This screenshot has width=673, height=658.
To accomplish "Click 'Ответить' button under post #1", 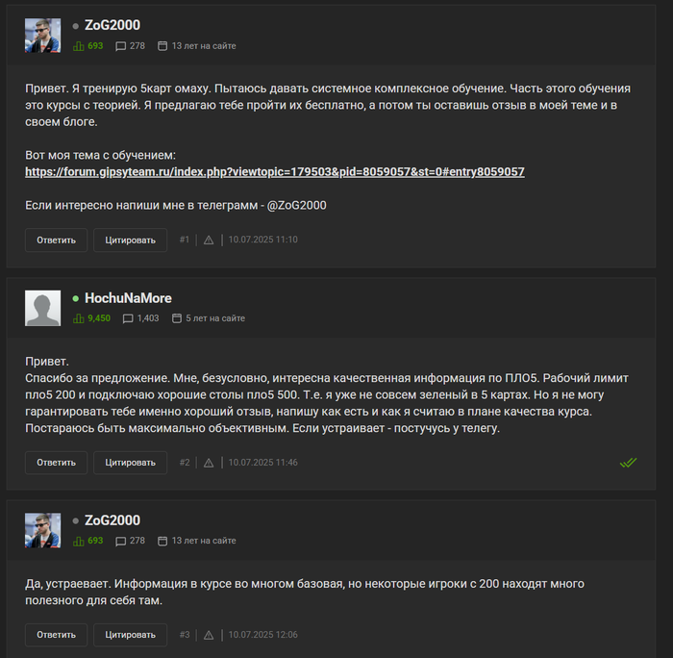I will click(56, 240).
